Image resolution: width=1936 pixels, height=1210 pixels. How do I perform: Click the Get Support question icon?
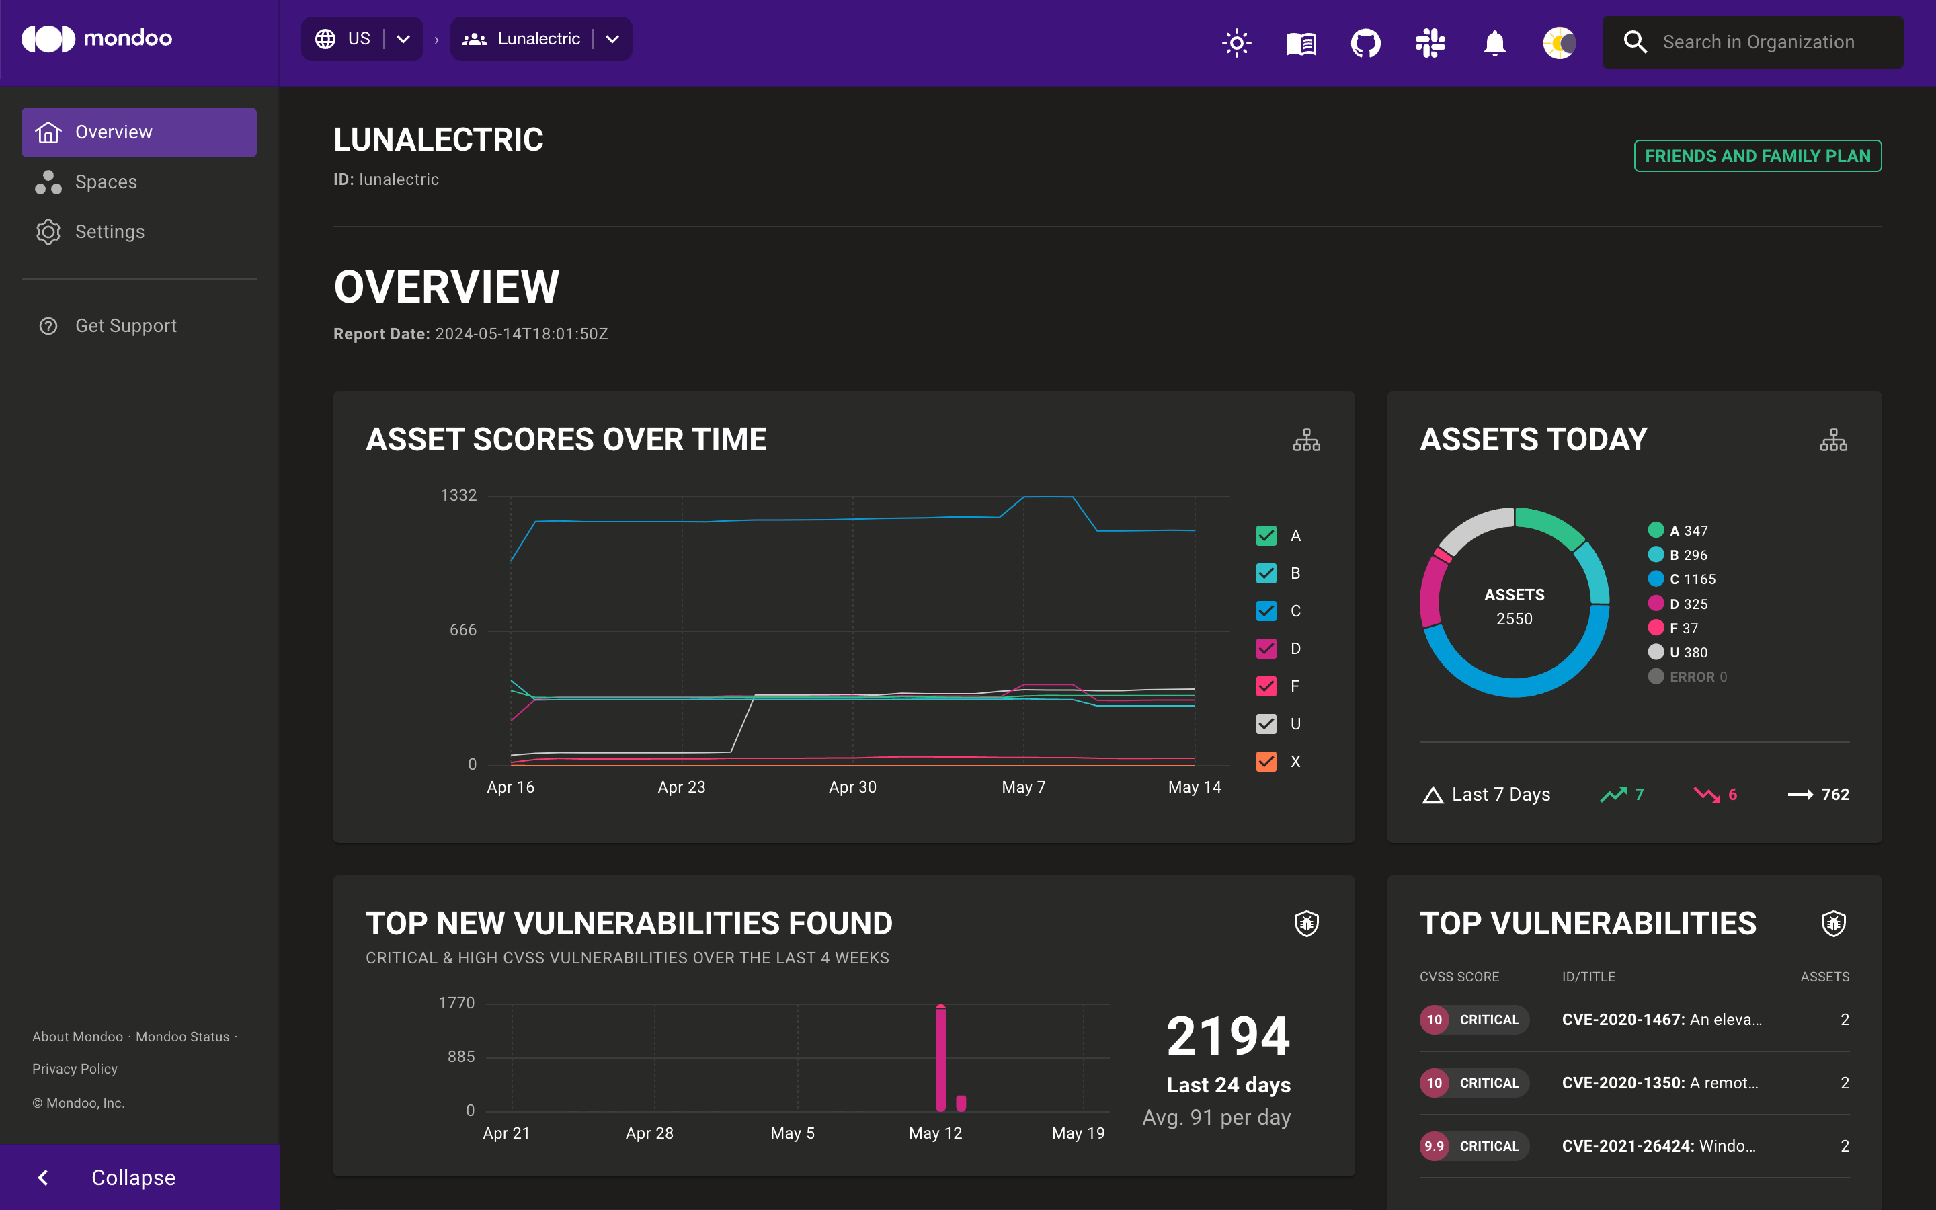(48, 326)
